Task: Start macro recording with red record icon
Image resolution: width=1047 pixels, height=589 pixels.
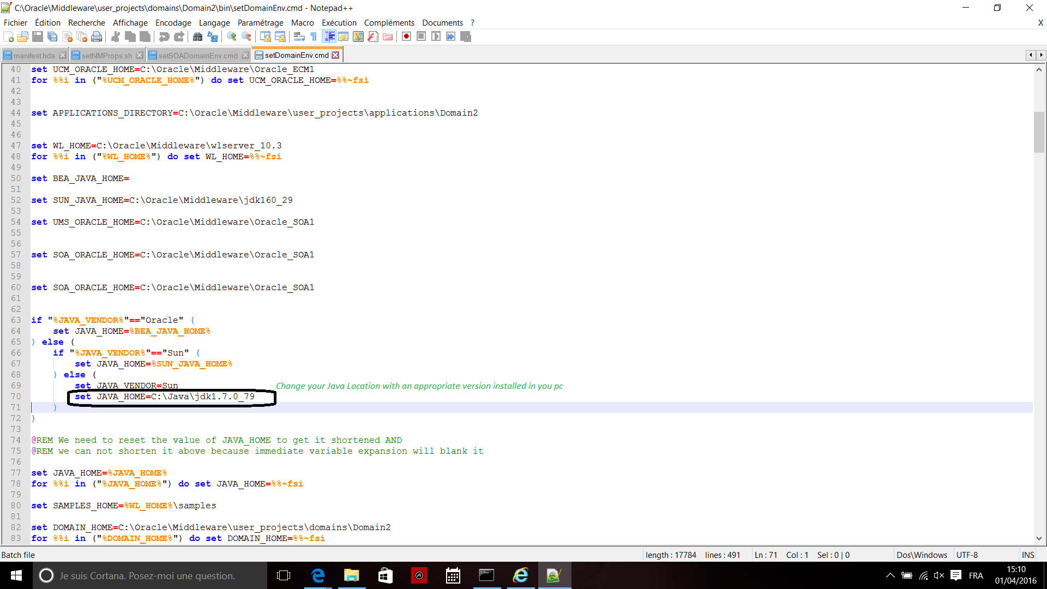Action: 406,37
